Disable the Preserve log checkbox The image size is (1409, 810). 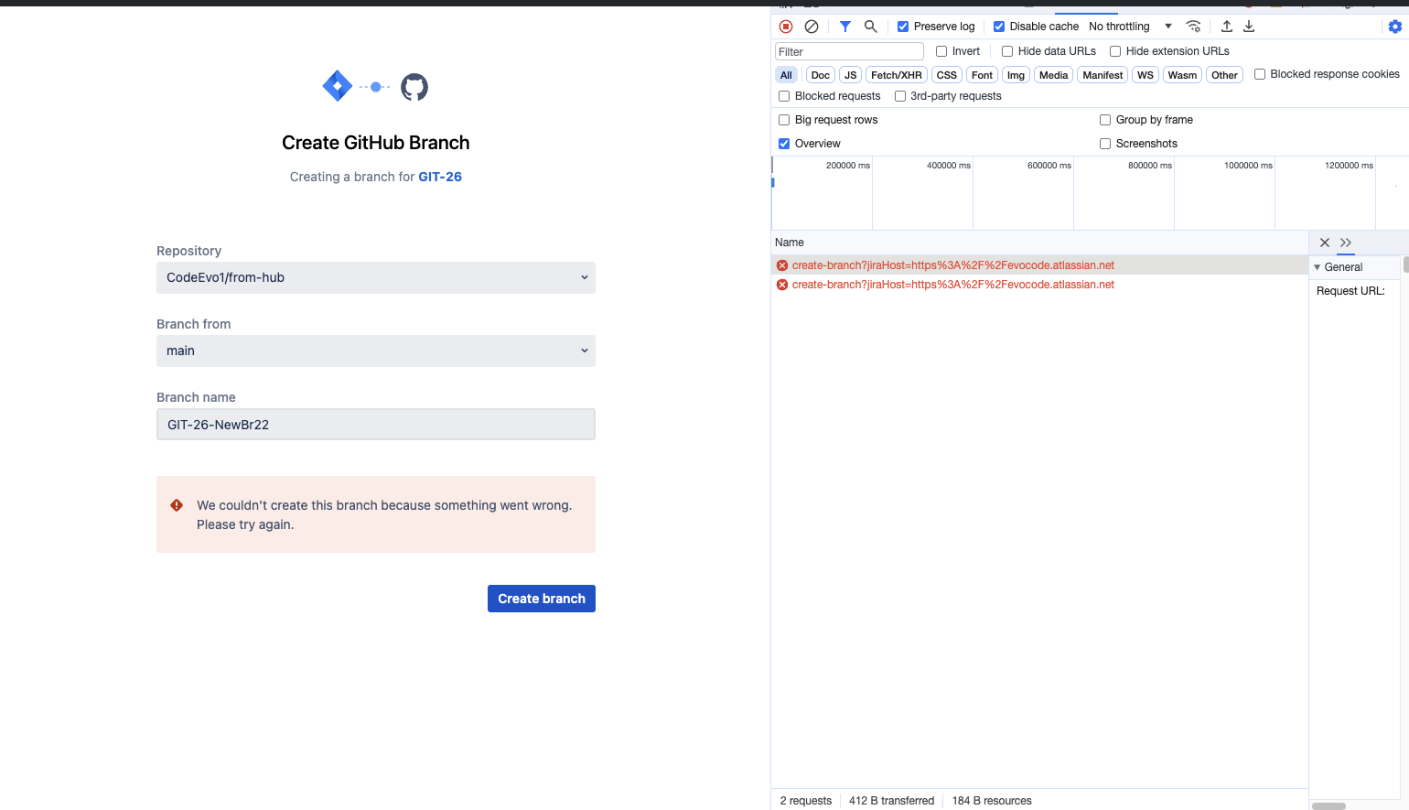coord(902,26)
